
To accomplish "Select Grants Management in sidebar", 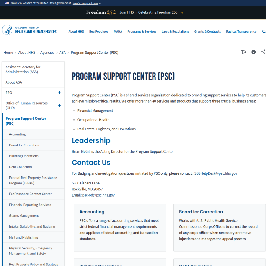I will [x=34, y=216].
